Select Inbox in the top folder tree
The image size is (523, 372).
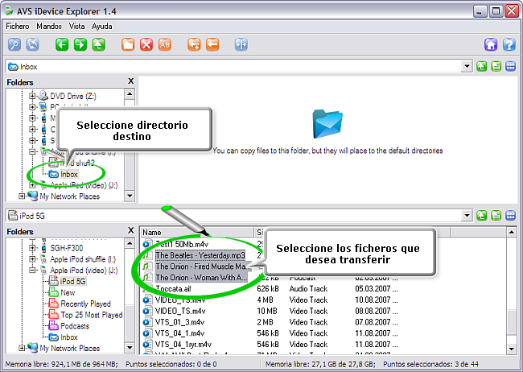point(69,174)
